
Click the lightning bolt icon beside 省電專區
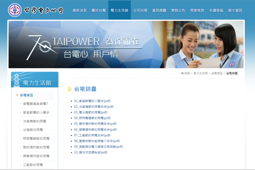17,95
